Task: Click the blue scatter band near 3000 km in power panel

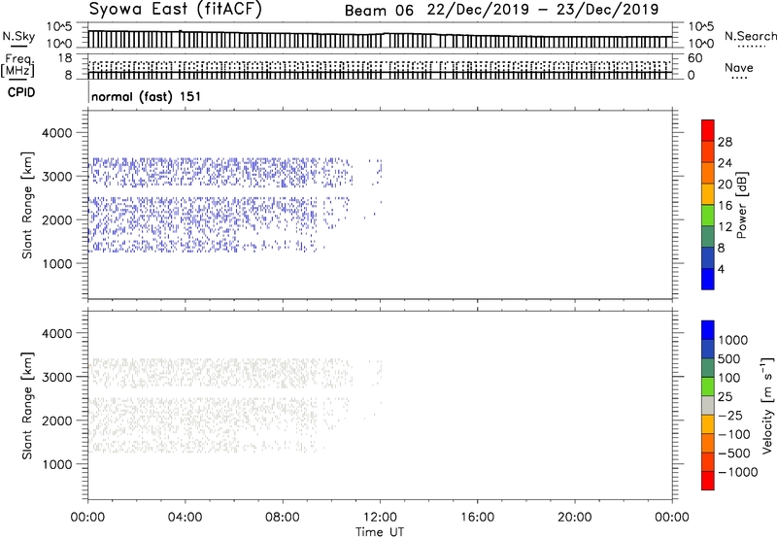Action: (220, 172)
